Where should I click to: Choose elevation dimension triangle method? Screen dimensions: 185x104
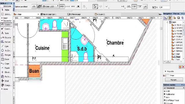point(78,6)
